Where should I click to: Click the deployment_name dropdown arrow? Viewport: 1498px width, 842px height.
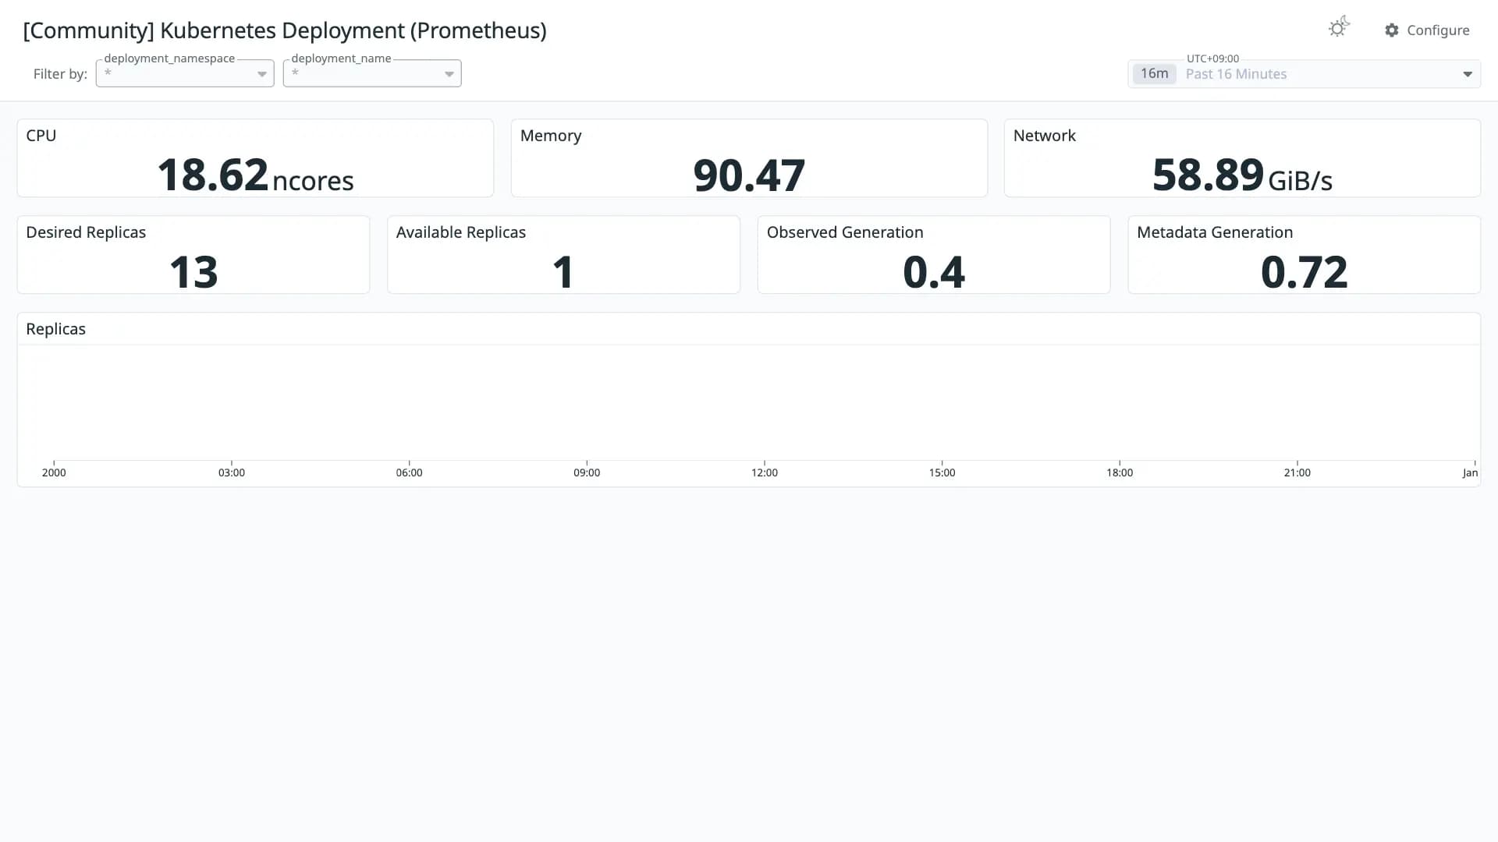click(x=449, y=74)
